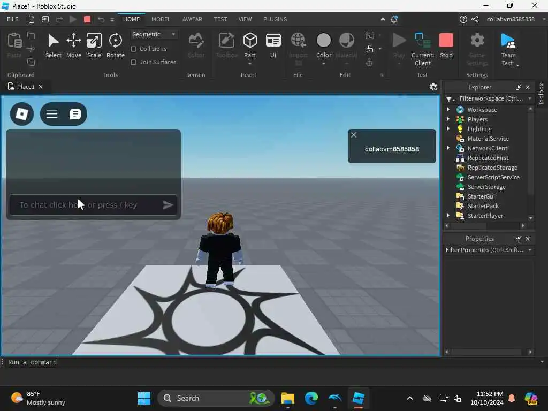This screenshot has height=411, width=548.
Task: Open Team Test
Action: coord(508,49)
